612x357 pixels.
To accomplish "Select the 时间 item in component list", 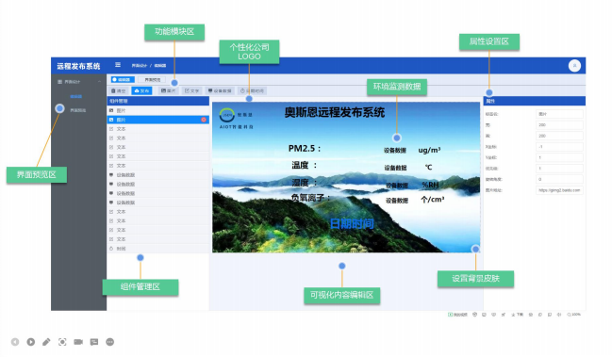I will (x=158, y=249).
